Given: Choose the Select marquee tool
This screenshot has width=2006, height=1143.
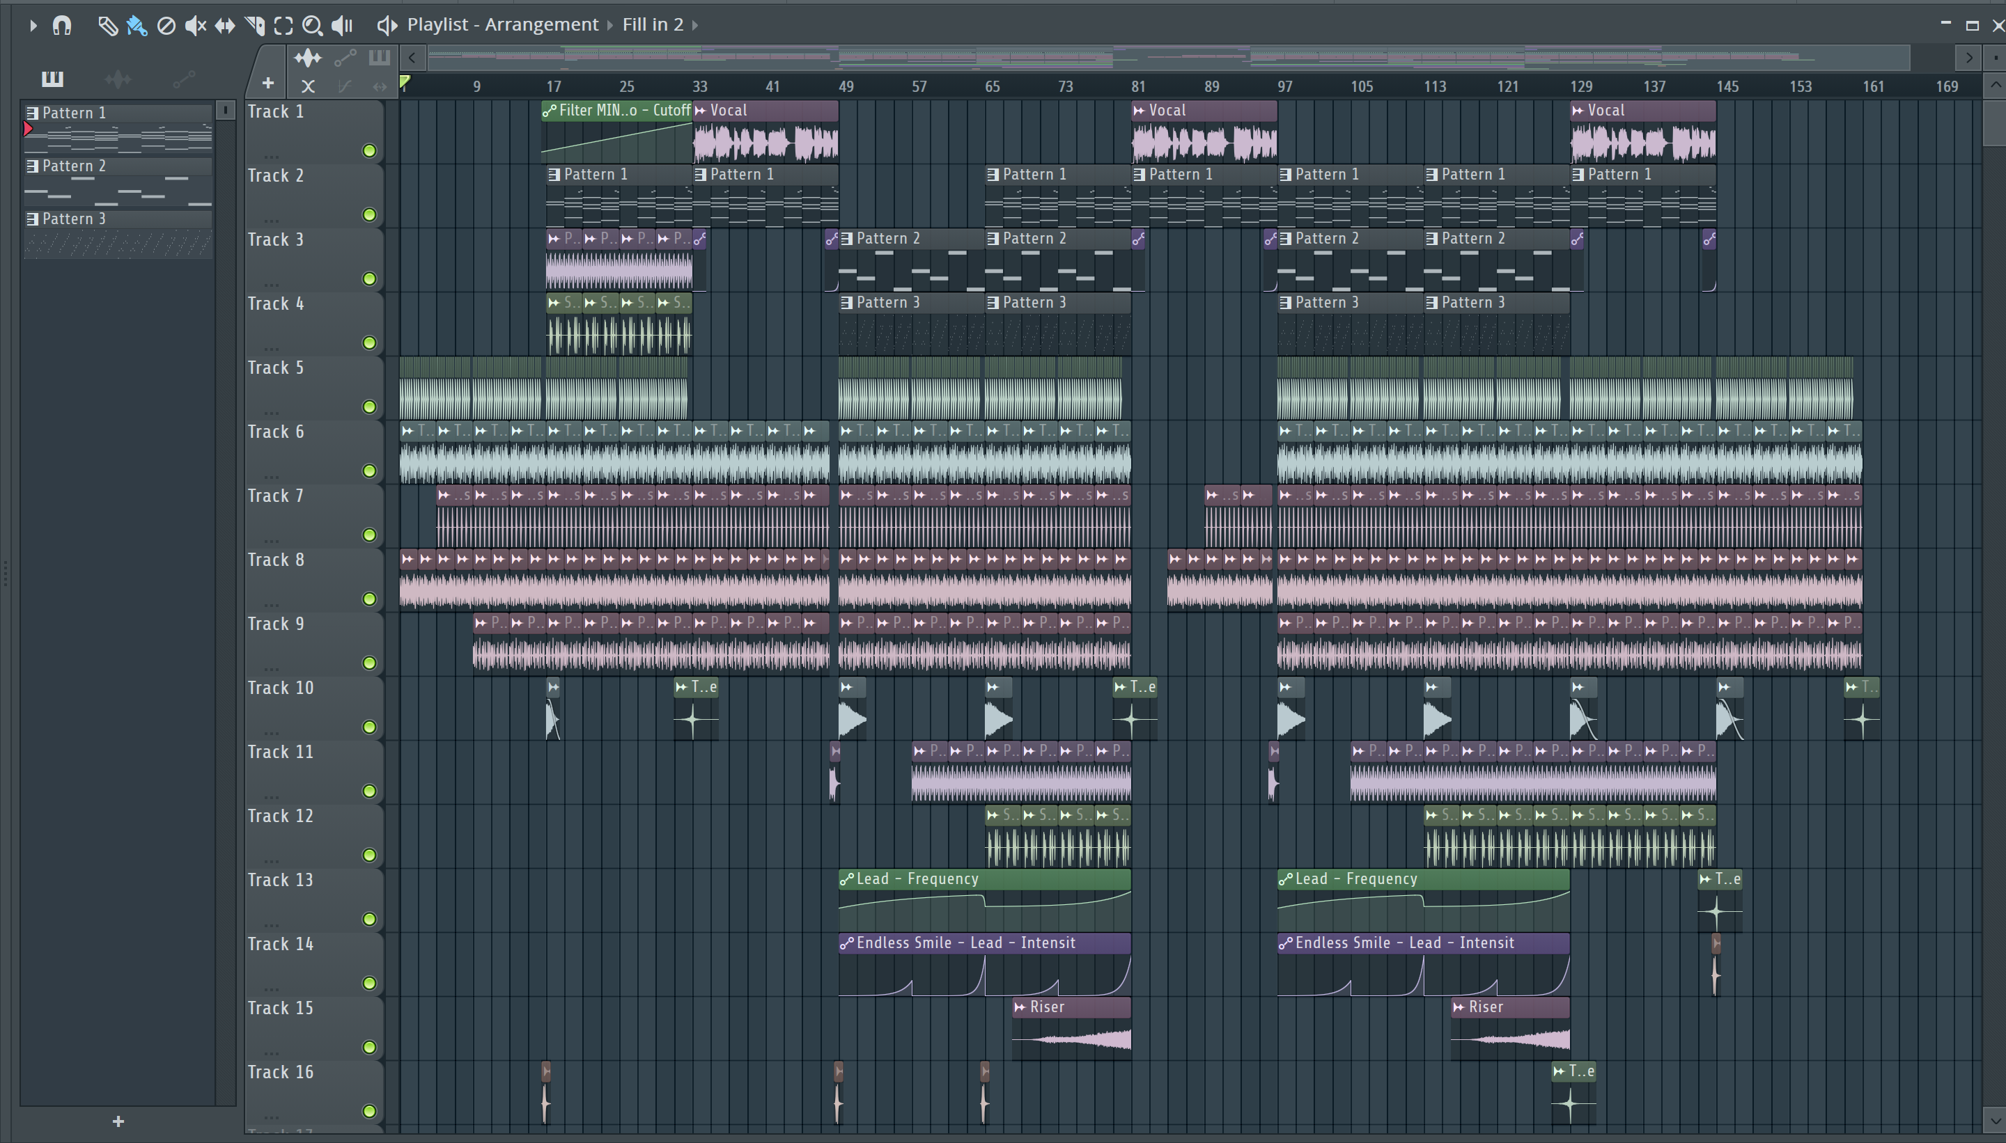Looking at the screenshot, I should tap(283, 26).
